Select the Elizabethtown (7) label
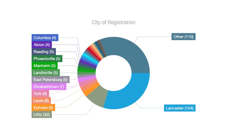 tap(49, 87)
